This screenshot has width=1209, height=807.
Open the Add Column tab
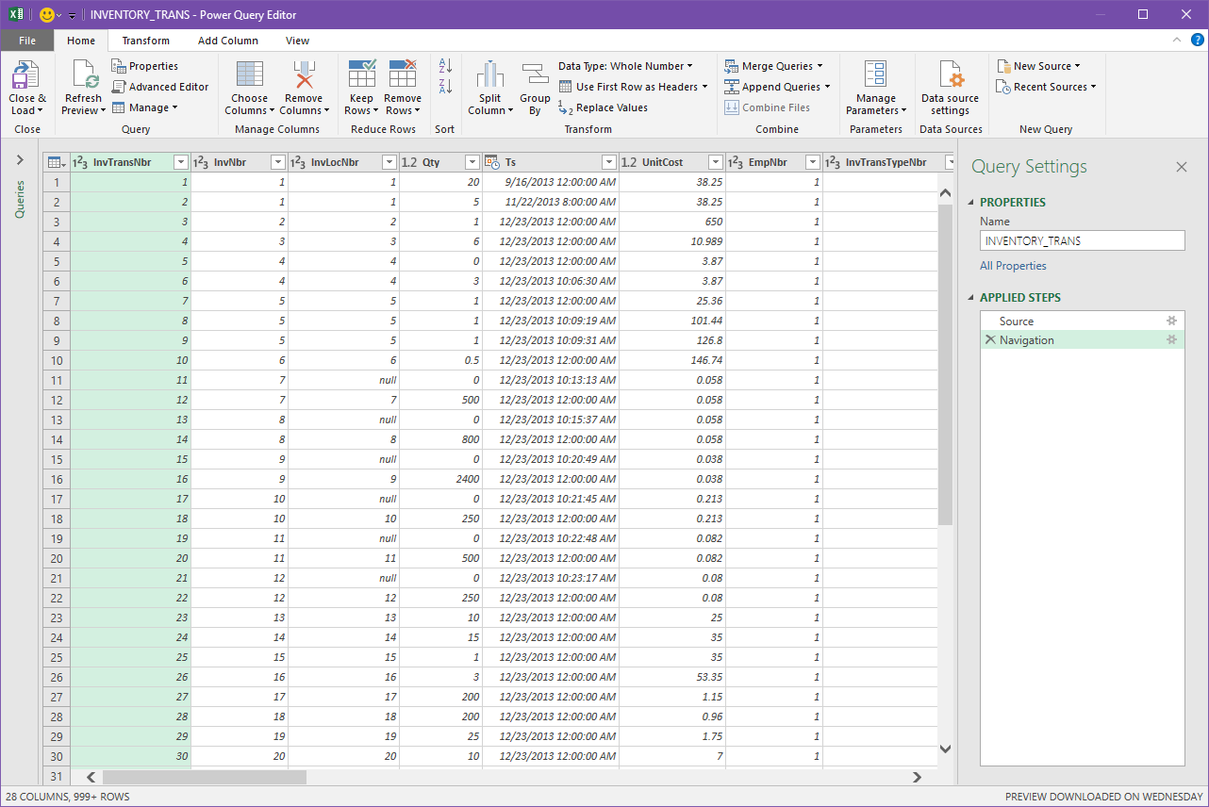pos(228,41)
